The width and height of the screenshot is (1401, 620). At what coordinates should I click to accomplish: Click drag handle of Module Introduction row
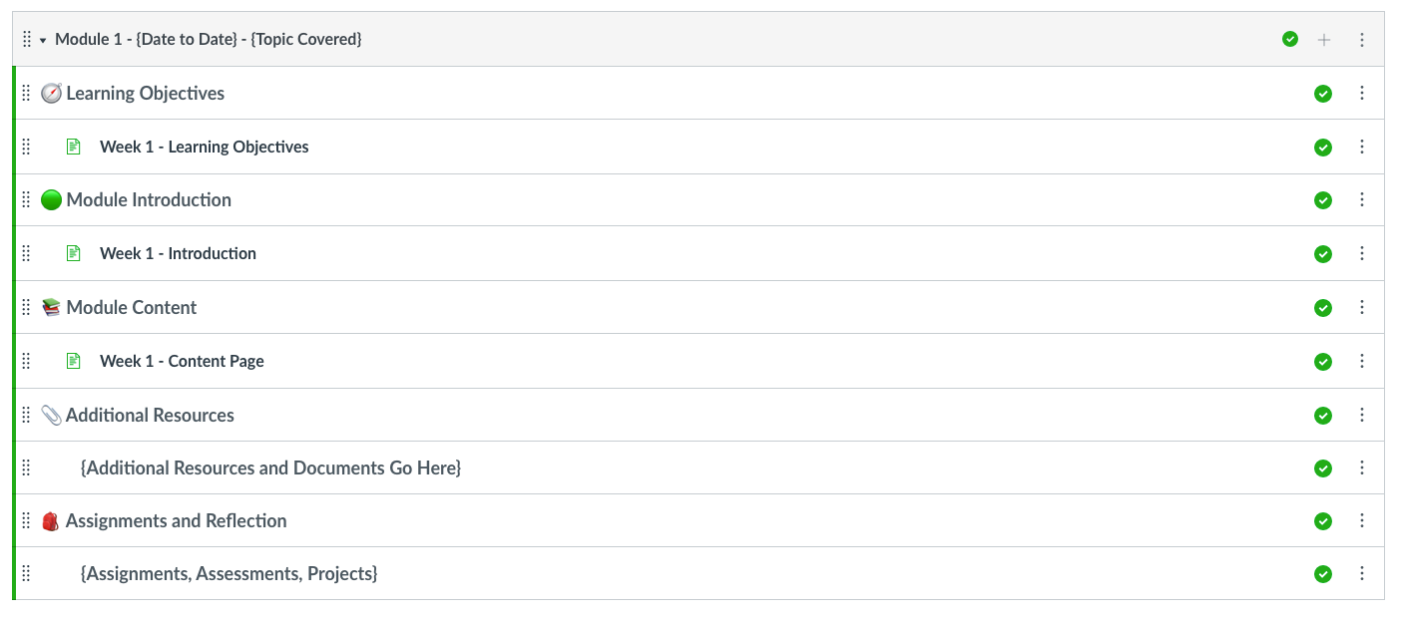[x=27, y=200]
